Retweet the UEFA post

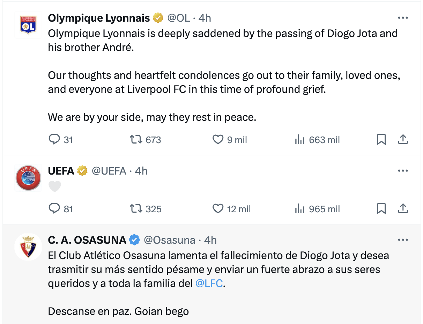(x=136, y=209)
